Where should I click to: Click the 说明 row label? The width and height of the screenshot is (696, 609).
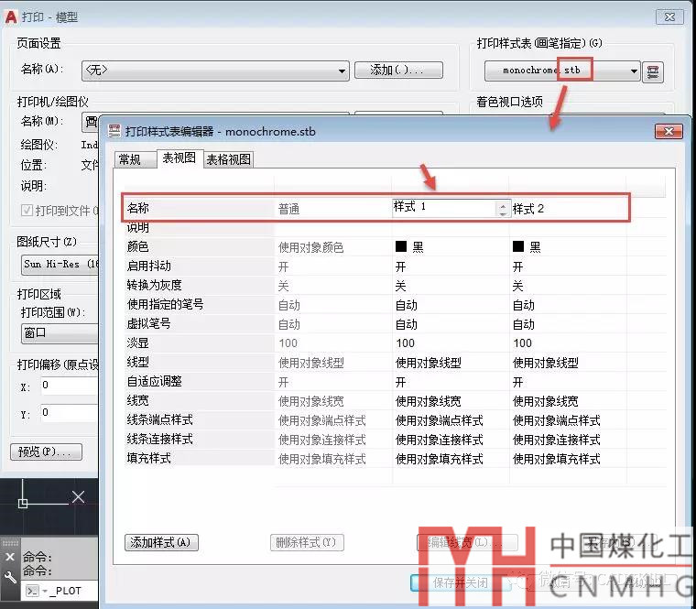point(138,228)
